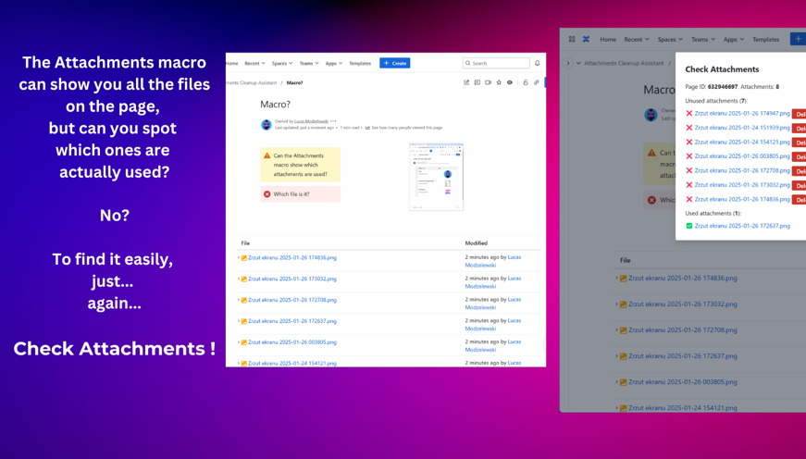Open Recent dropdown on left page nav
806x459 pixels.
coord(254,63)
